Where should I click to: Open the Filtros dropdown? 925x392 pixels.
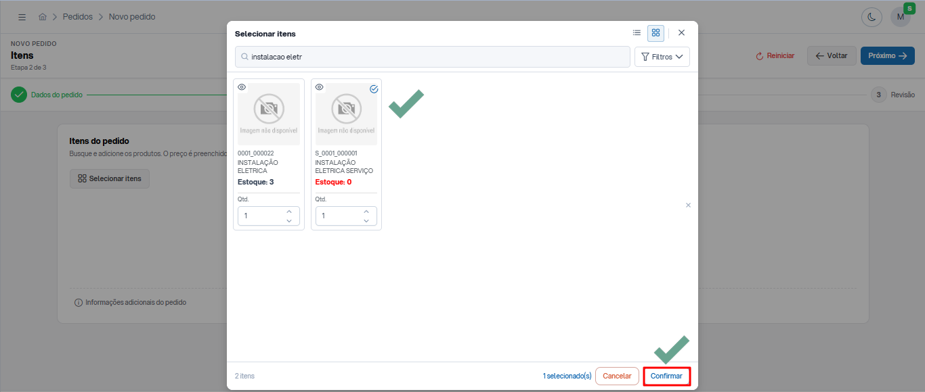(x=662, y=57)
